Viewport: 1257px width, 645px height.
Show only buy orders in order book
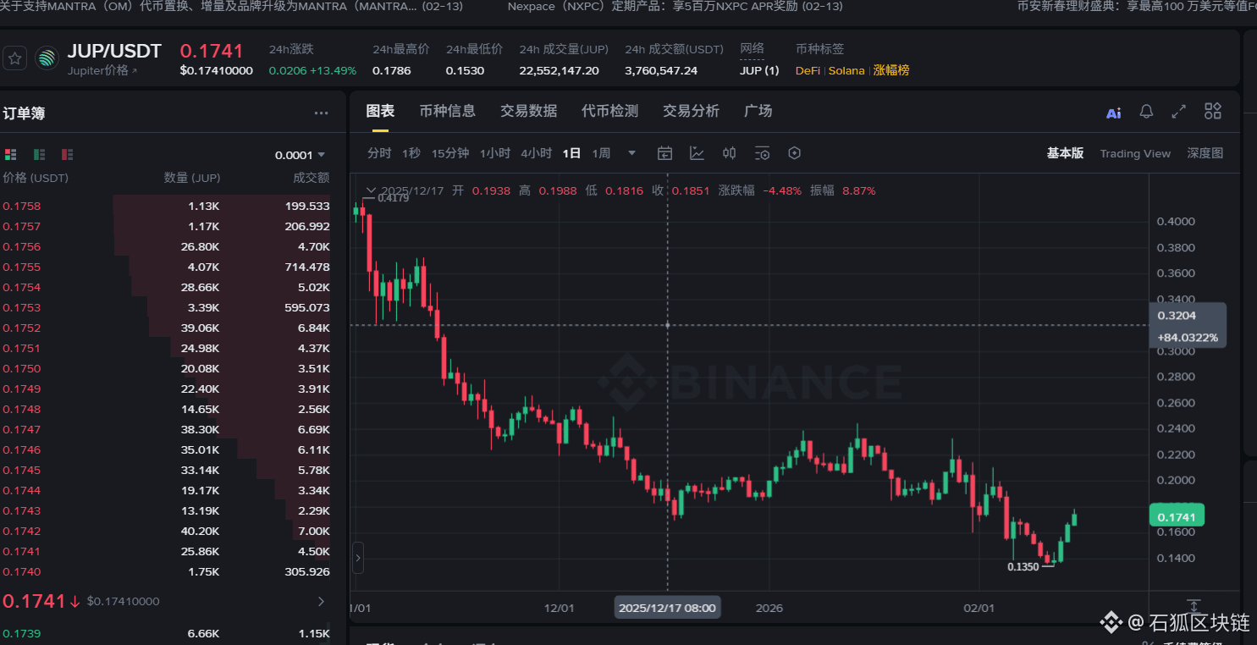tap(39, 155)
